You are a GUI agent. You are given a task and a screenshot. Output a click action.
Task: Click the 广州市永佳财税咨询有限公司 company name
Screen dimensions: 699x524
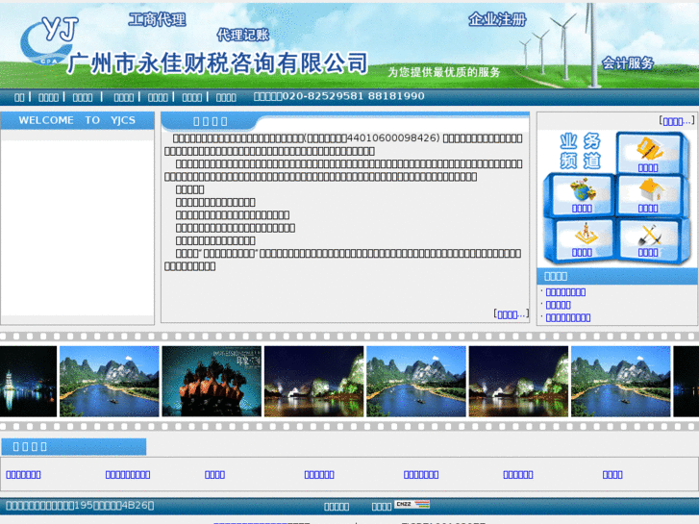click(217, 62)
